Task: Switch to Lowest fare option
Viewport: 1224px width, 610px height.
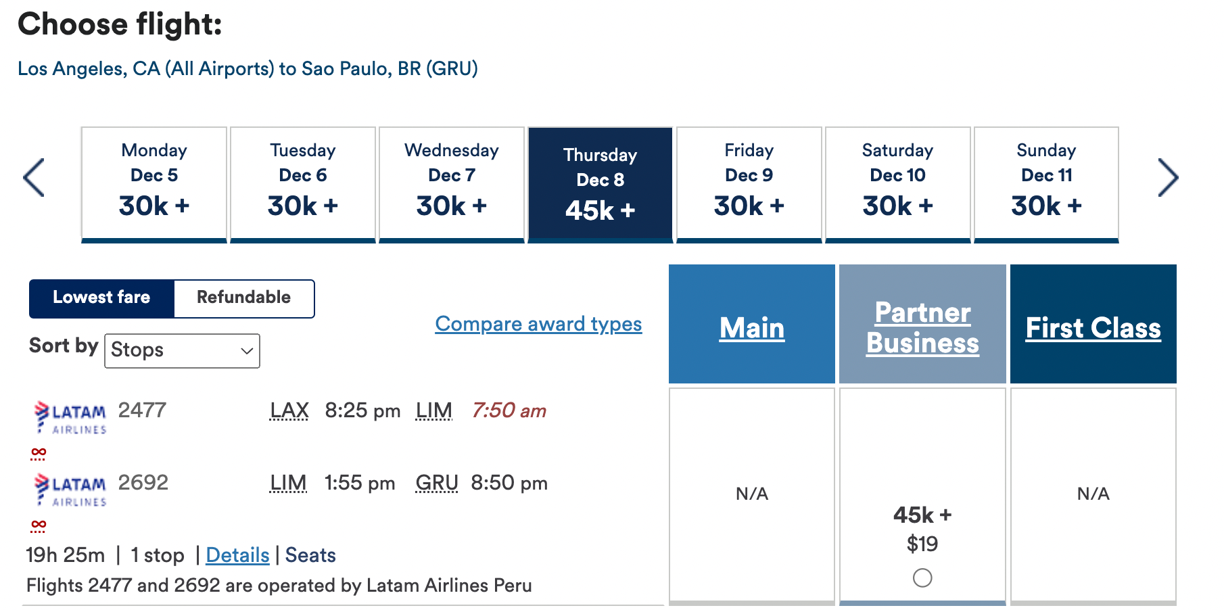Action: click(x=102, y=298)
